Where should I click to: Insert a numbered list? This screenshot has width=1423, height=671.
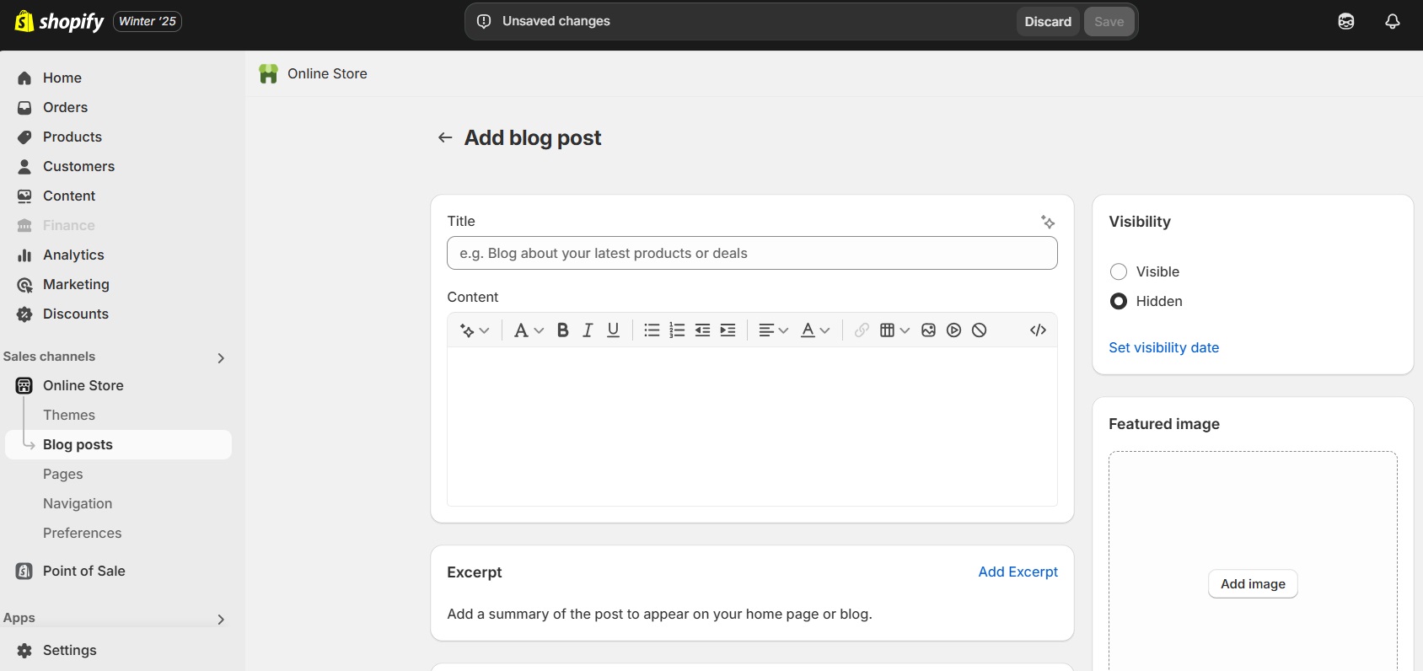677,330
